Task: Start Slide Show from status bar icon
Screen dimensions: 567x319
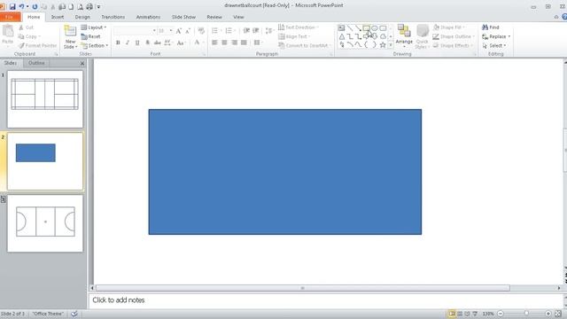Action: pyautogui.click(x=475, y=314)
